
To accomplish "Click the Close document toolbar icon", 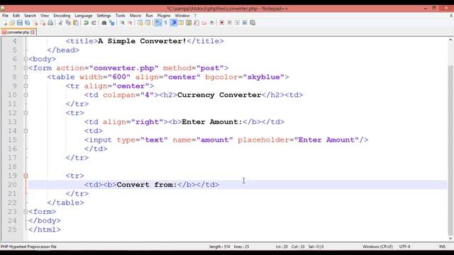I will coord(35,23).
